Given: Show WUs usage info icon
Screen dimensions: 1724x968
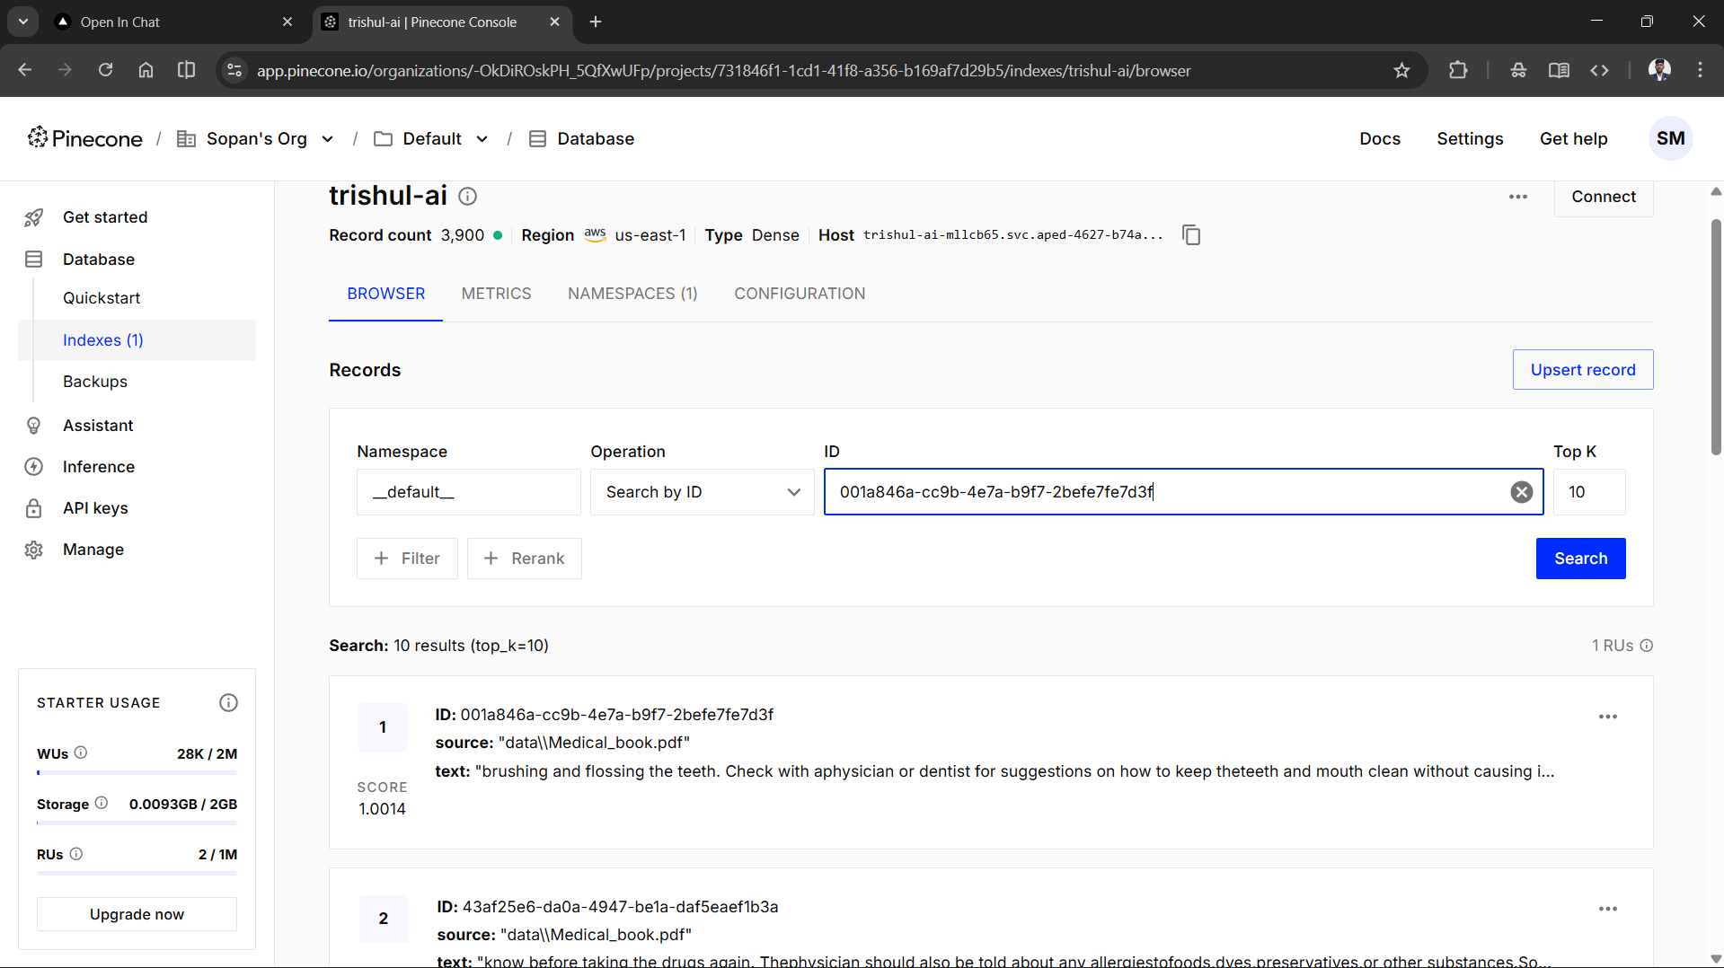Looking at the screenshot, I should [x=81, y=752].
